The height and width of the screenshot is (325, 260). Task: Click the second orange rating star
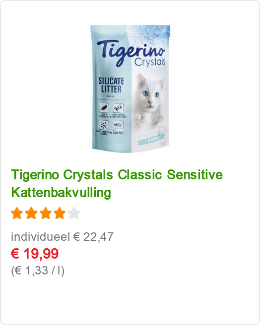(31, 213)
